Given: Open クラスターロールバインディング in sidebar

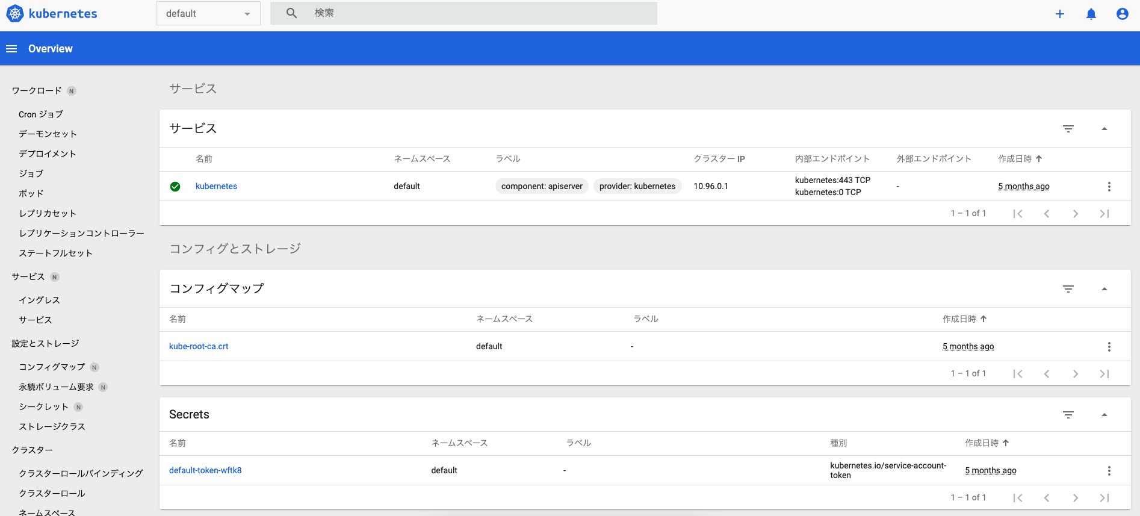Looking at the screenshot, I should click(x=81, y=474).
